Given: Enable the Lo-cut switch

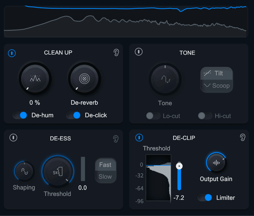Looking at the screenshot, I should tap(153, 116).
